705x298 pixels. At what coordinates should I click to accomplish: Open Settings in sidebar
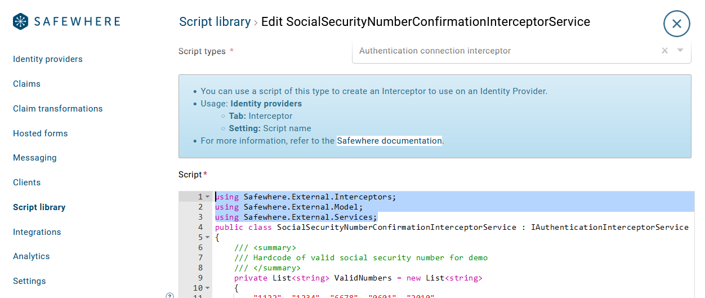pos(29,281)
